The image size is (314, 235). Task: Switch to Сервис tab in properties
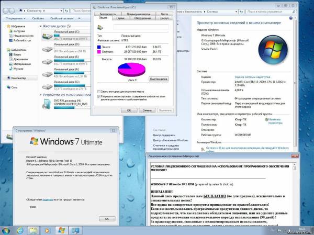[120, 18]
